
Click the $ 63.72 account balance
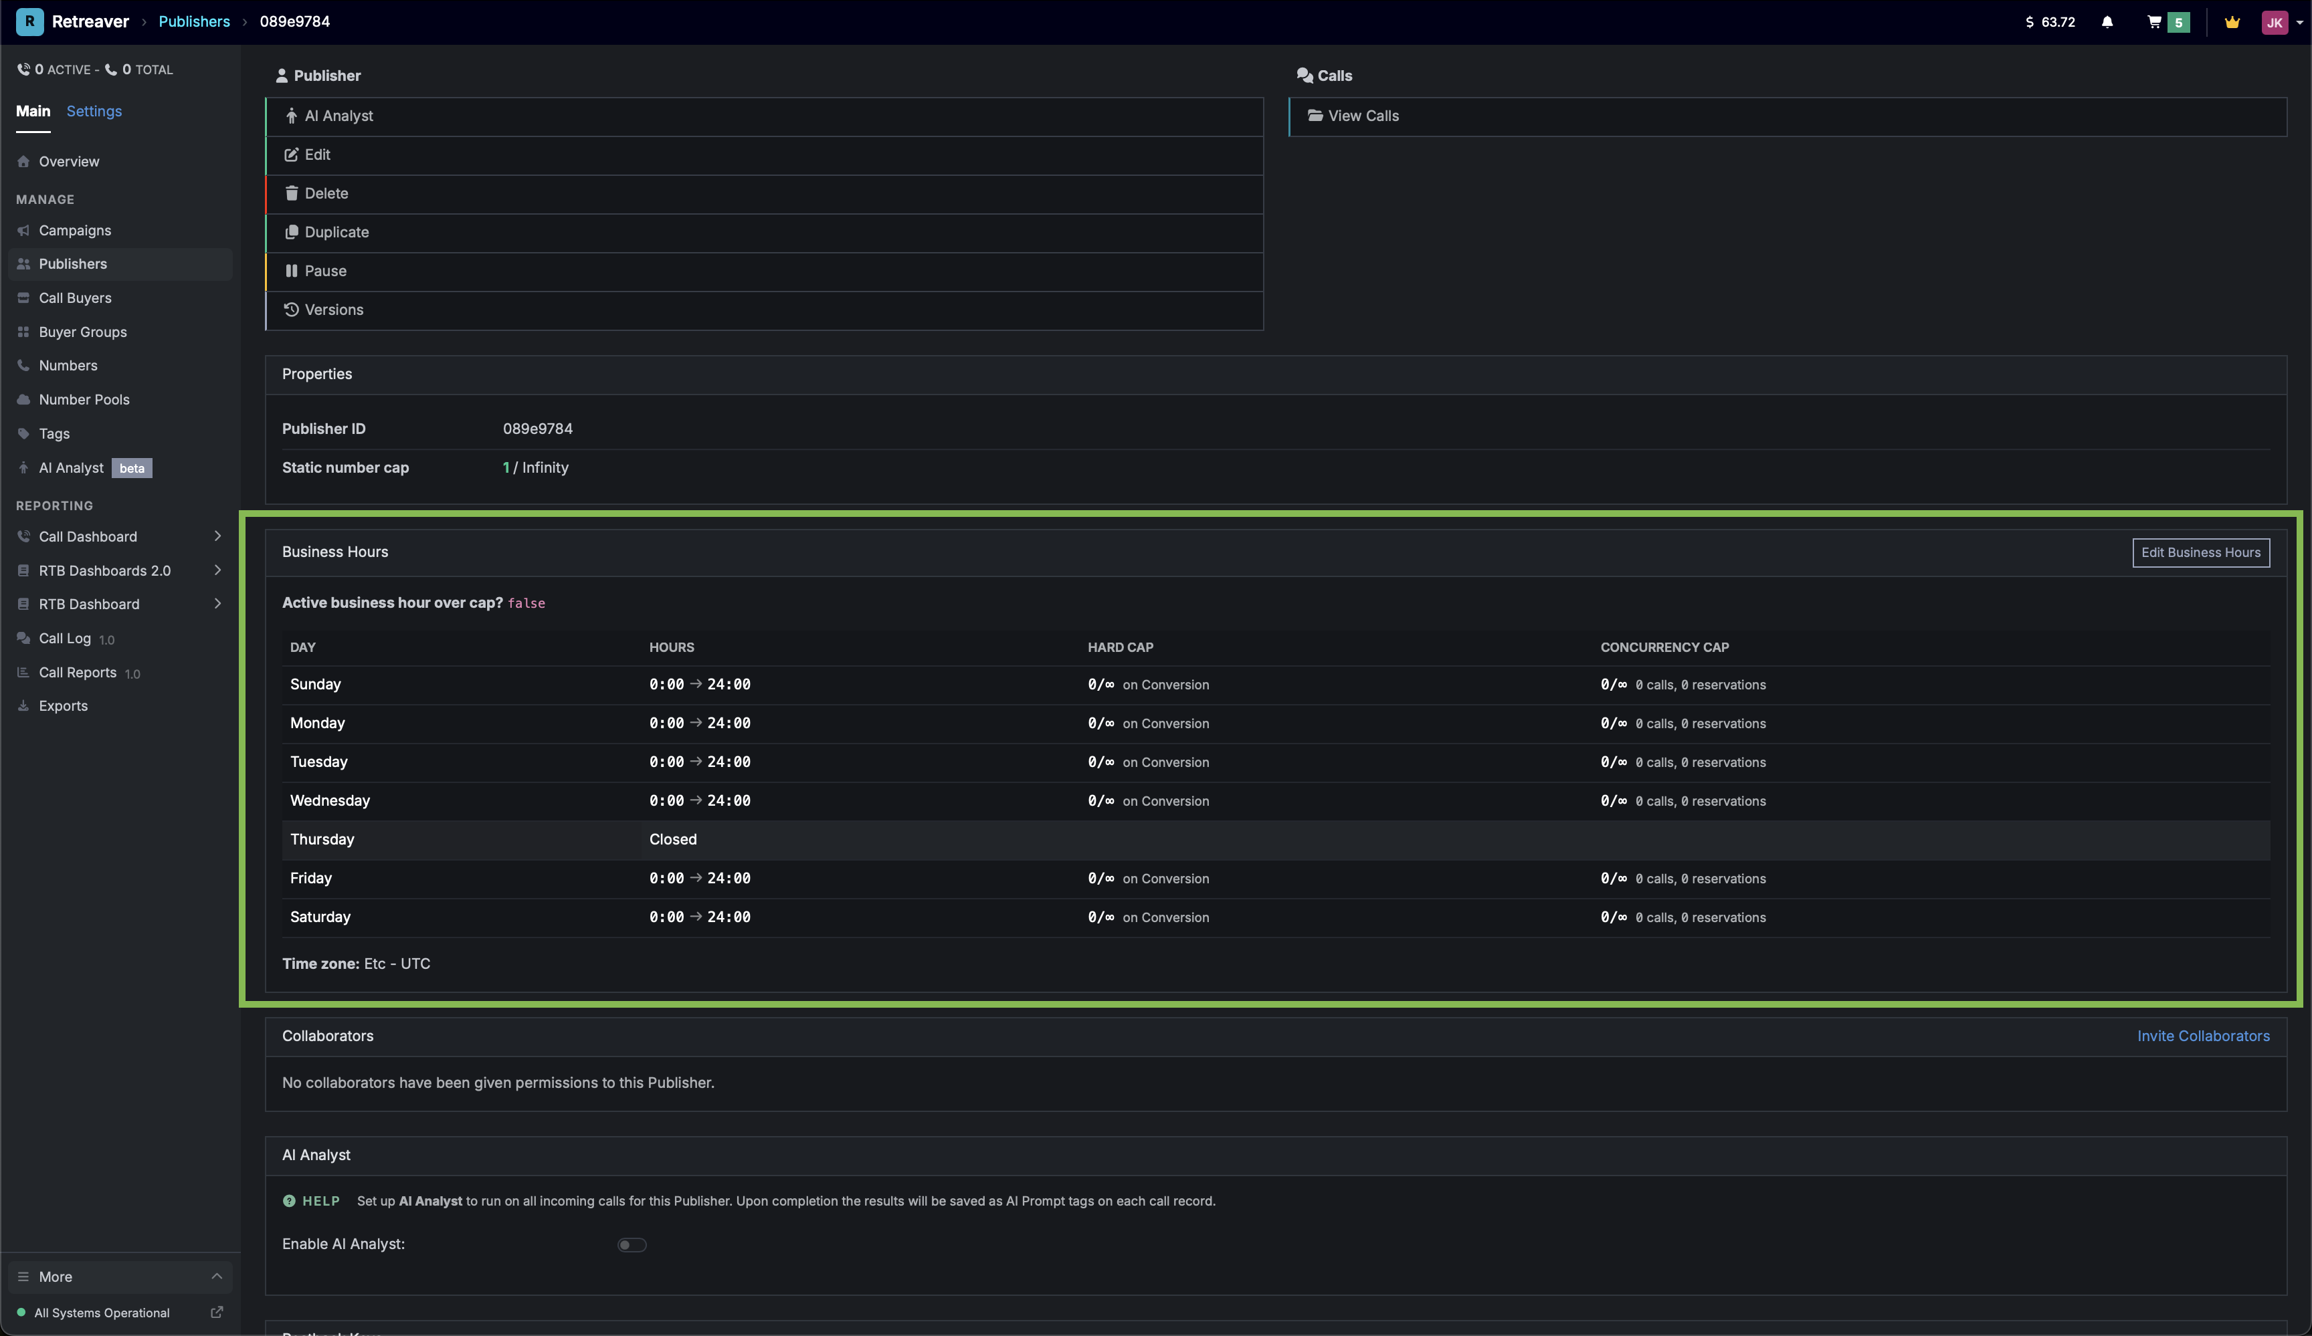(2050, 22)
